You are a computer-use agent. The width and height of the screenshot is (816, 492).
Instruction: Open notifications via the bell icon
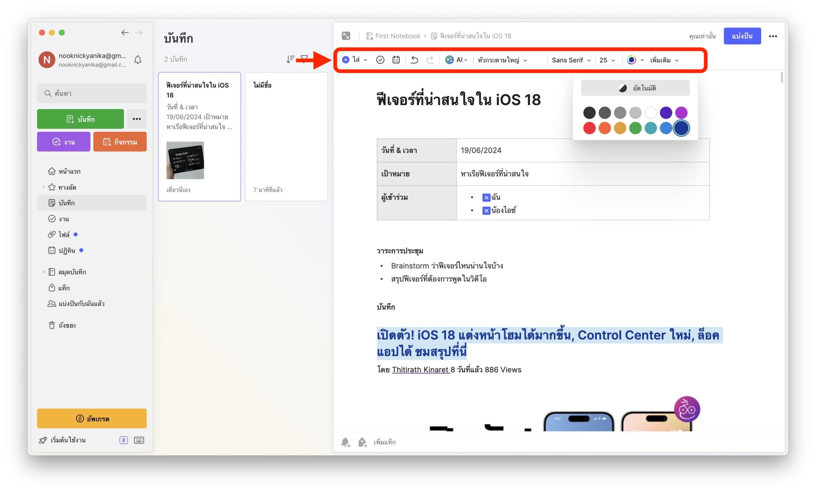coord(138,60)
